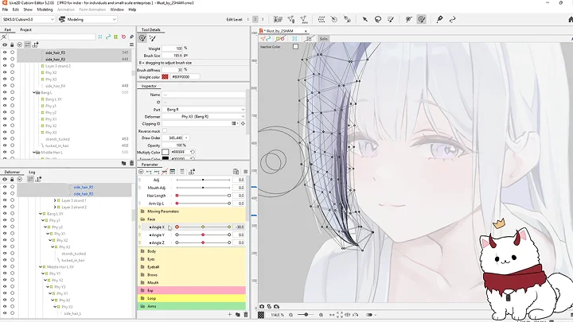Click the Create Rotation Deformer icon
This screenshot has width=573, height=322.
pyautogui.click(x=334, y=19)
